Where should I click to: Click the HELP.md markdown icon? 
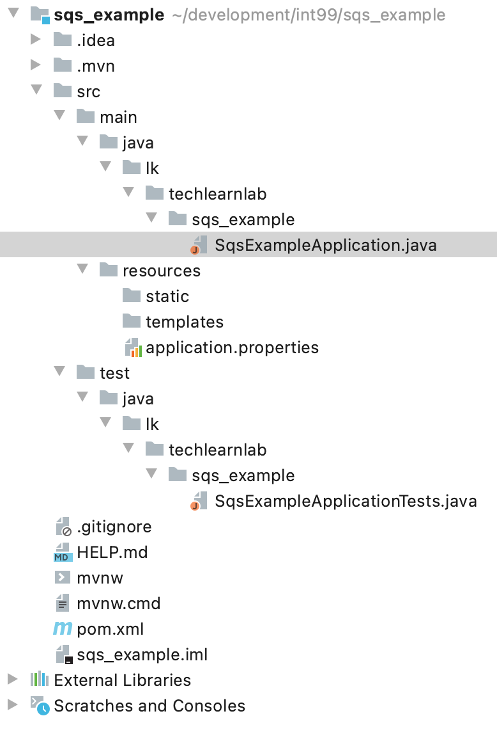click(63, 552)
